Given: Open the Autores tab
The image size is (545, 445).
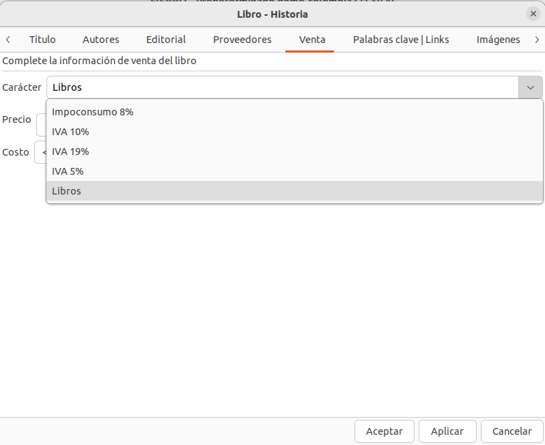Looking at the screenshot, I should pyautogui.click(x=101, y=40).
